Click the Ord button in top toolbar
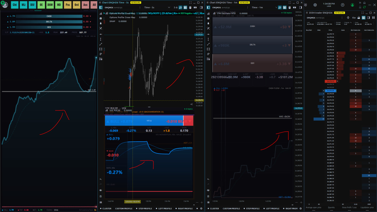This screenshot has height=212, width=377. [77, 5]
